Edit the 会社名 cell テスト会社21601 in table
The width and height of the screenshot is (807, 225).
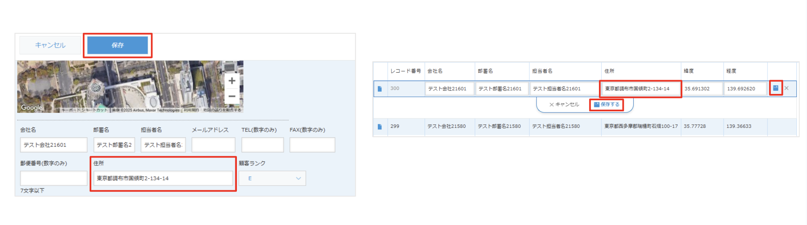(450, 89)
